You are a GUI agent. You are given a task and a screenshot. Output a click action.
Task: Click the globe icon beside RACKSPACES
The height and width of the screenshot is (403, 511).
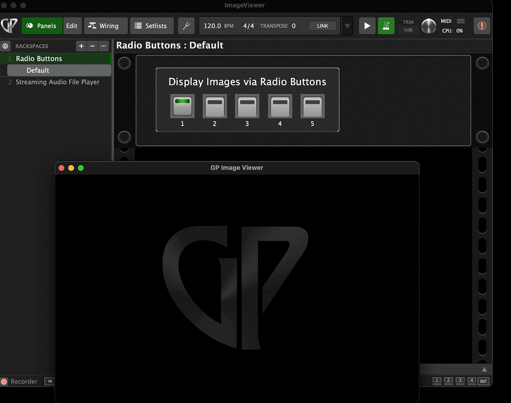pos(5,46)
